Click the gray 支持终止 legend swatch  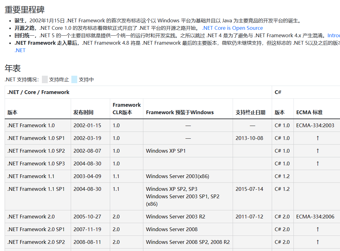[x=45, y=79]
